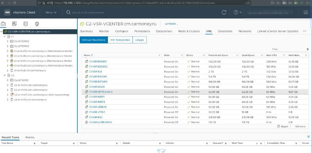This screenshot has height=153, width=312.
Task: Switch to the Permissions tab
Action: pyautogui.click(x=142, y=31)
